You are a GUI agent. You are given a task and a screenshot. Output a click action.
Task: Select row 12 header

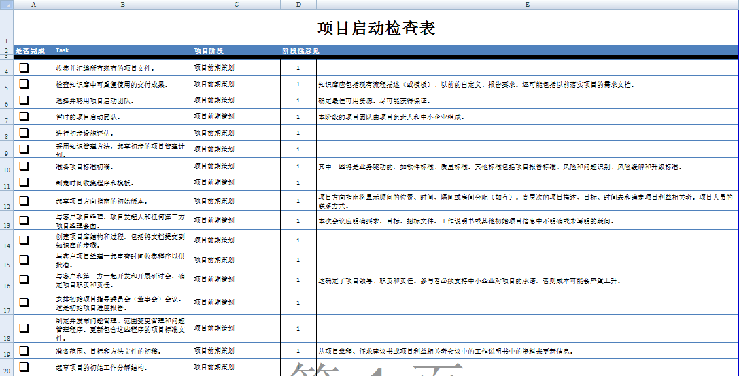[x=7, y=206]
